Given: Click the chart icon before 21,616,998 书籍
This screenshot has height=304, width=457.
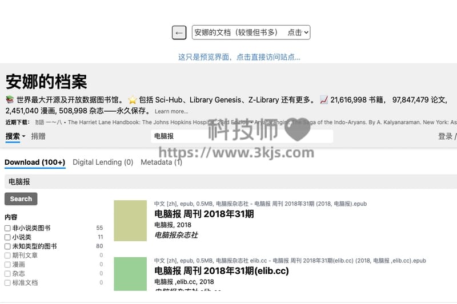Looking at the screenshot, I should point(324,100).
